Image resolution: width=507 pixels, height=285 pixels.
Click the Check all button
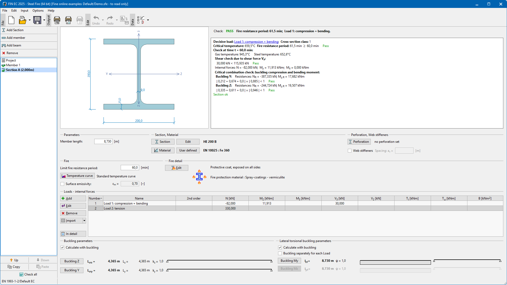click(28, 274)
